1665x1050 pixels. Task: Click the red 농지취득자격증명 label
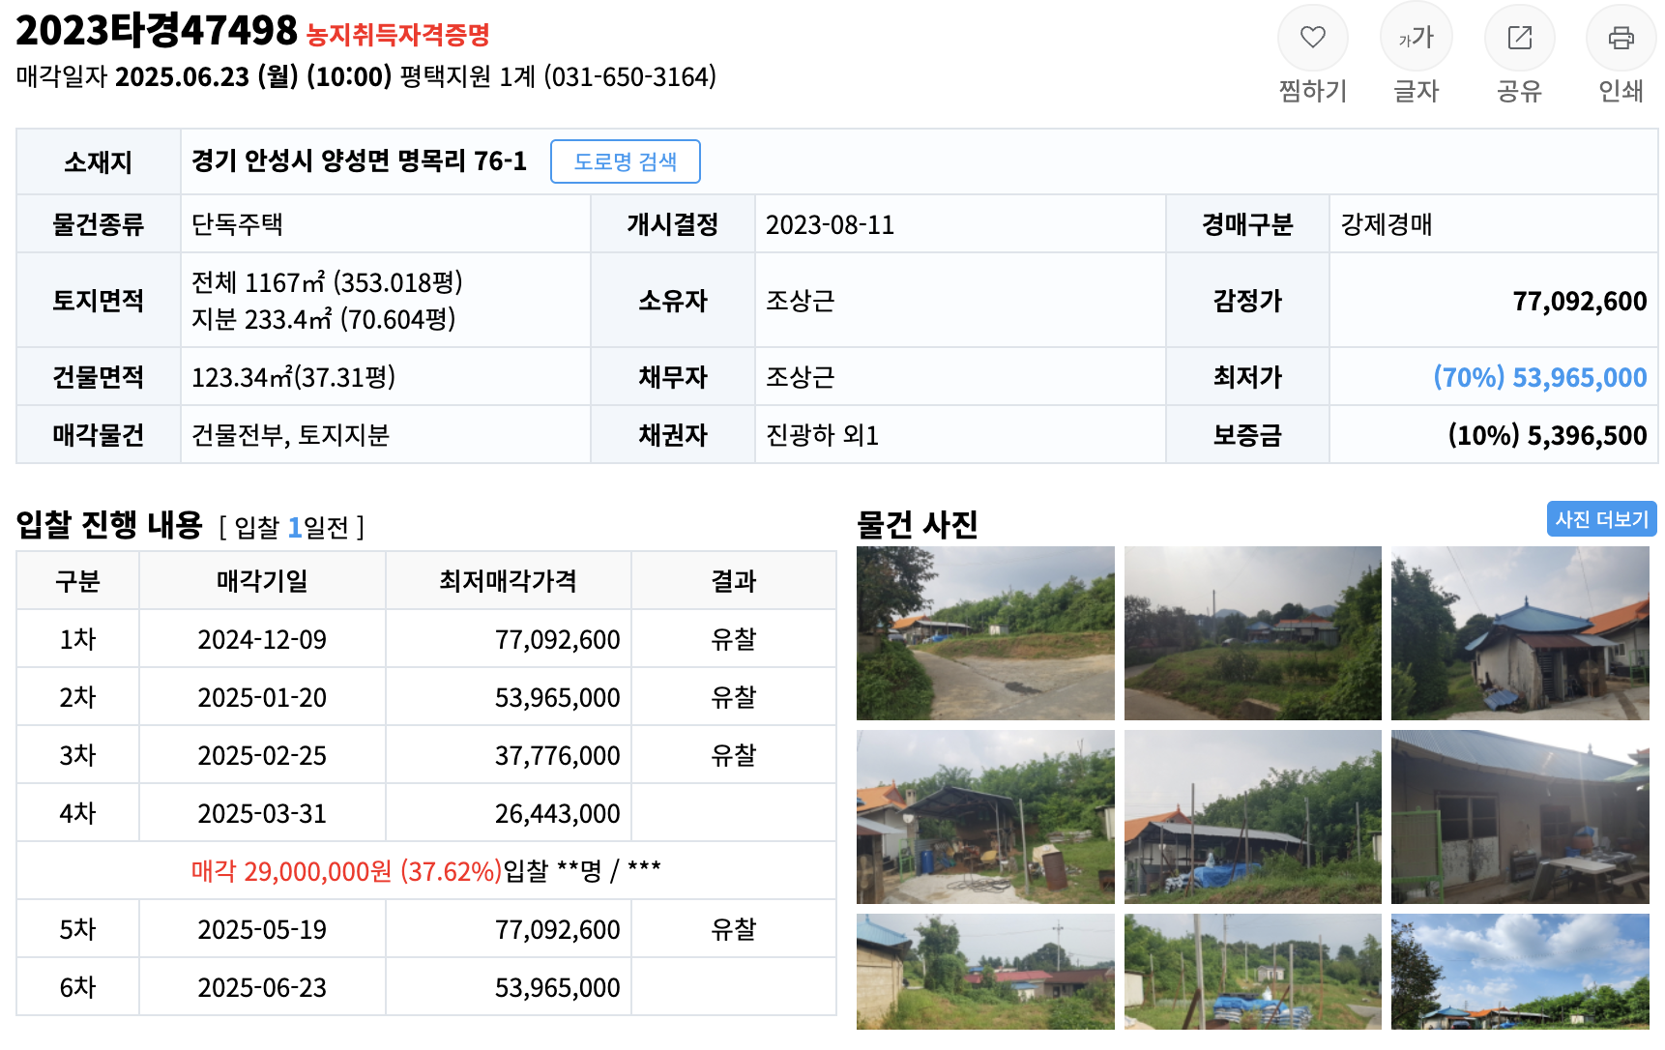tap(398, 36)
